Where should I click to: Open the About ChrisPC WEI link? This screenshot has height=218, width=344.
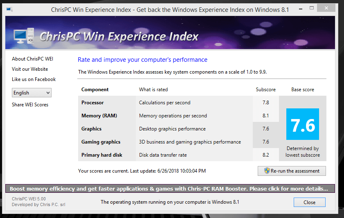coord(32,59)
